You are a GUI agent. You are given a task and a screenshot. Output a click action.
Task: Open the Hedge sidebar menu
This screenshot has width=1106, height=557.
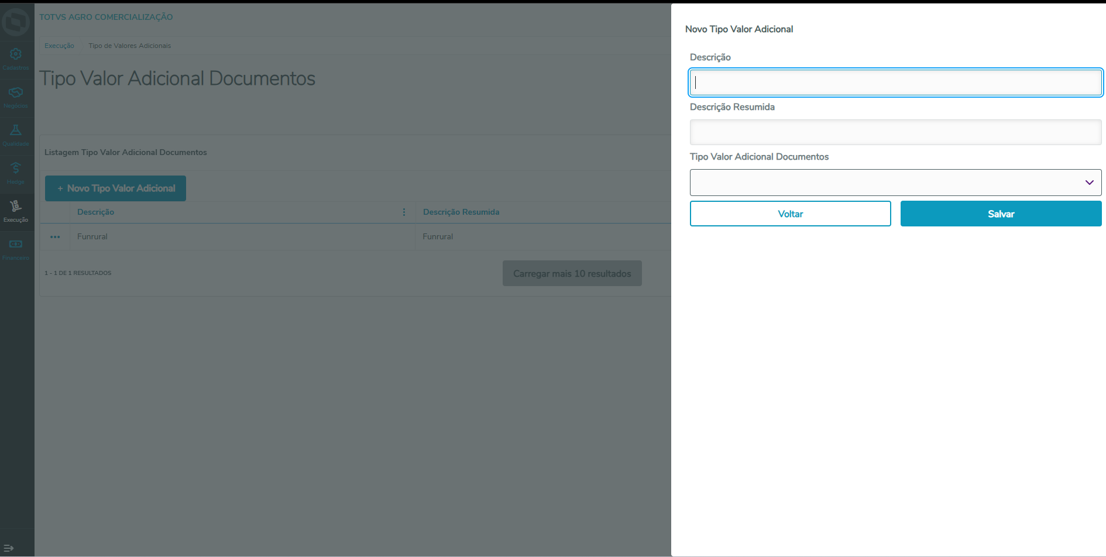(x=16, y=174)
